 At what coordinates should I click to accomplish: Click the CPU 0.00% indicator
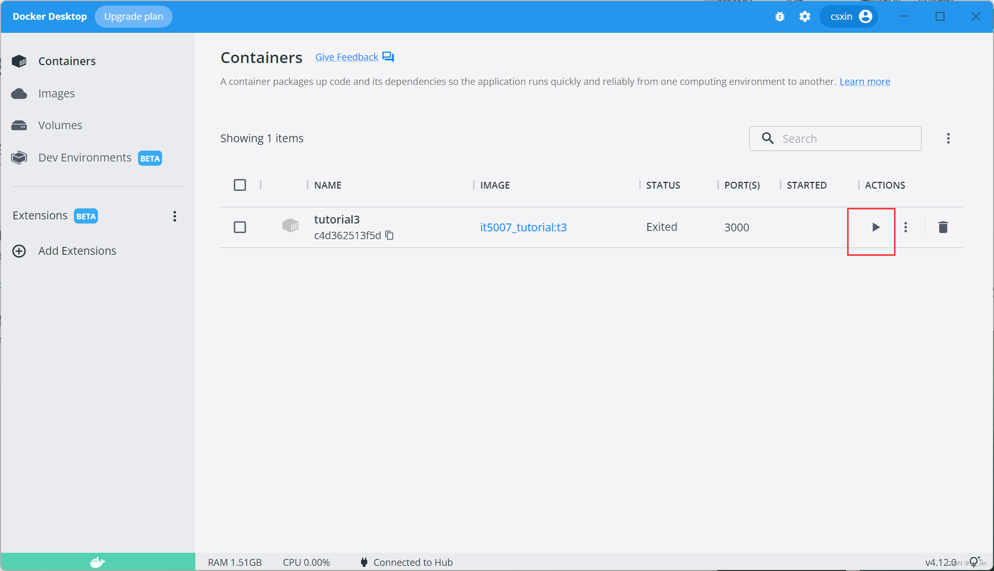coord(306,563)
